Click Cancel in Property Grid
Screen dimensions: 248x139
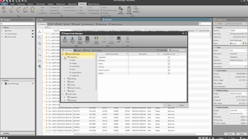point(229,134)
